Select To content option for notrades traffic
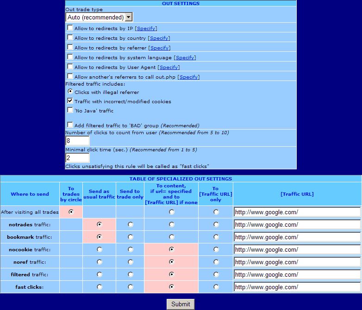The height and width of the screenshot is (310, 362). pyautogui.click(x=172, y=224)
